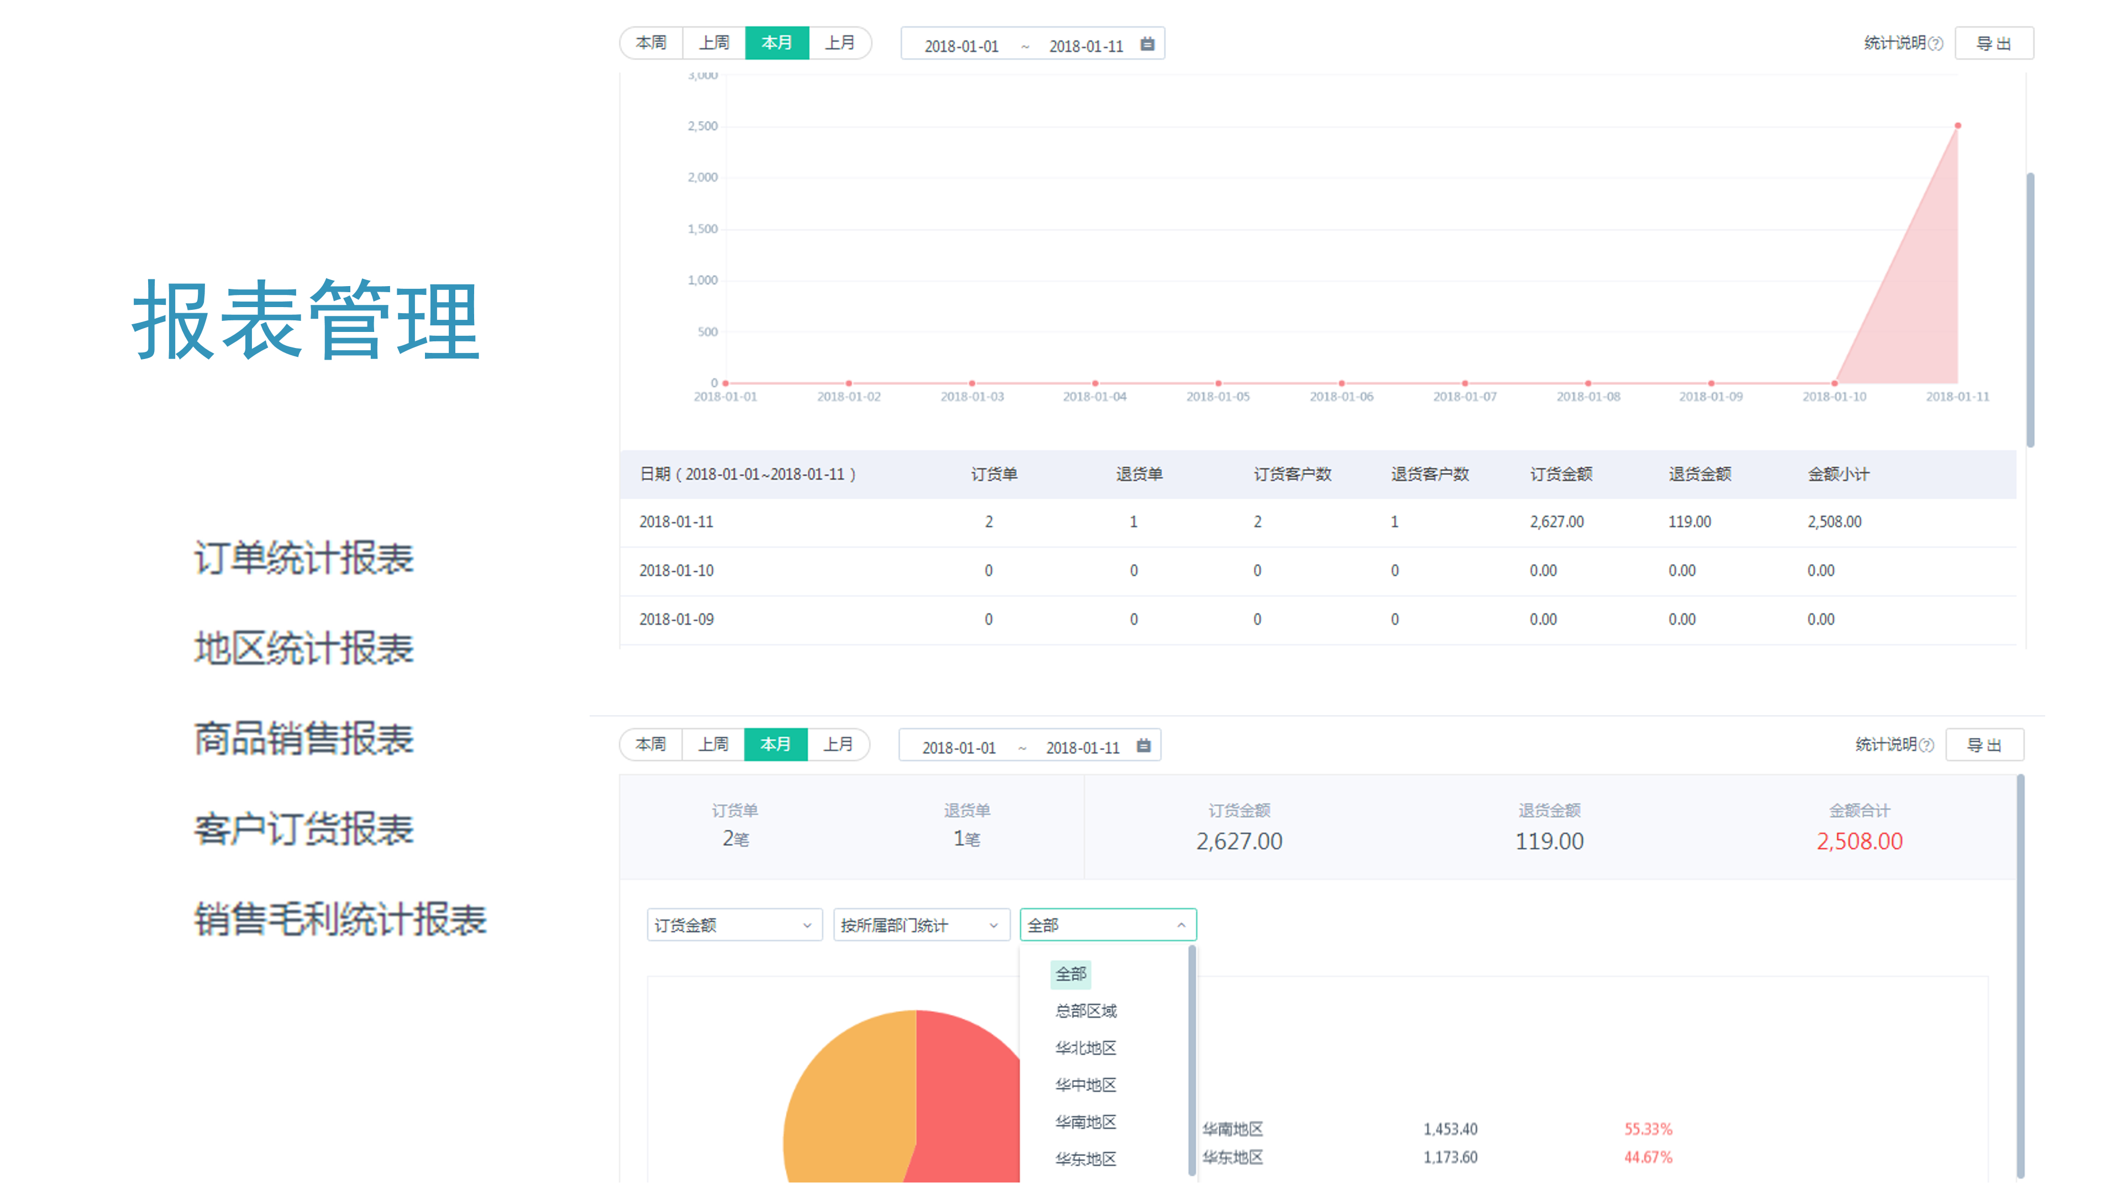Click the 退货金额 column header in table
Viewport: 2122px width, 1193px height.
tap(1699, 474)
